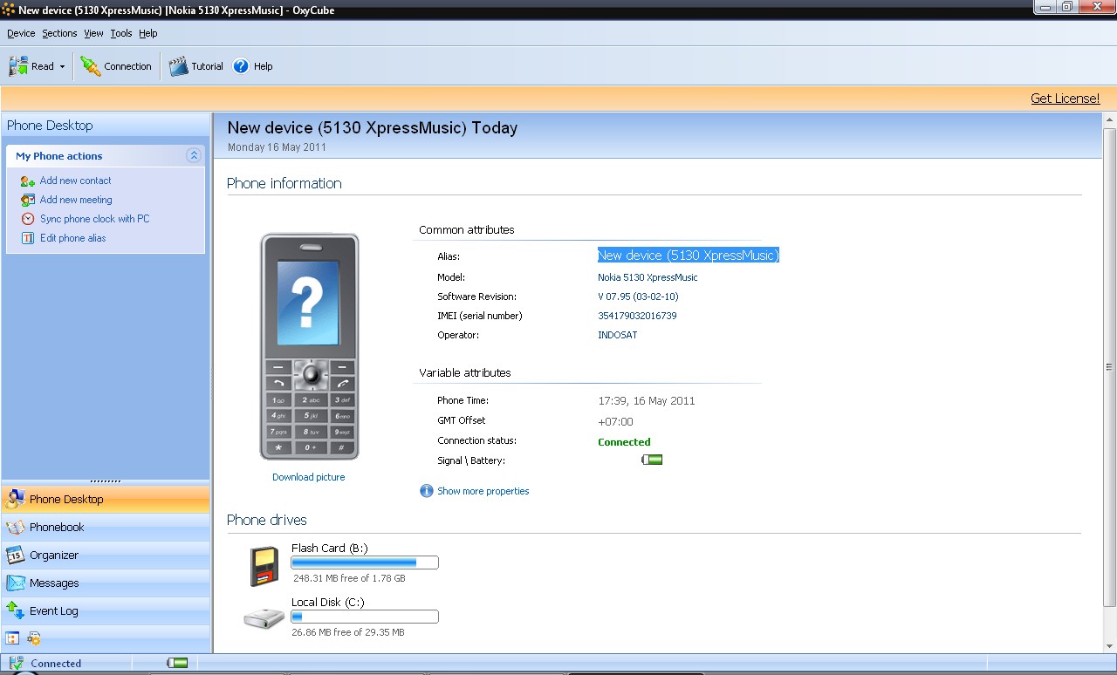The width and height of the screenshot is (1117, 675).
Task: Click Sync phone clock with PC
Action: coord(94,219)
